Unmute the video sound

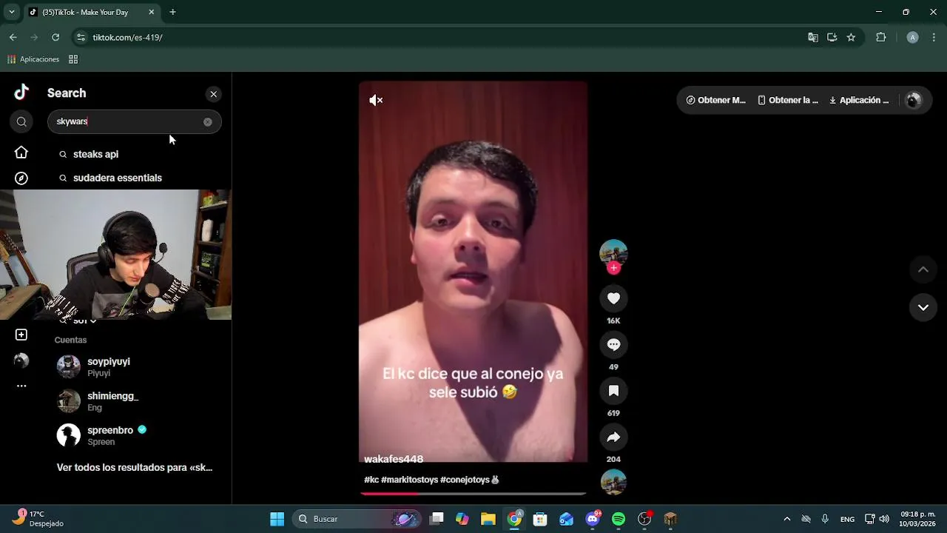coord(376,100)
